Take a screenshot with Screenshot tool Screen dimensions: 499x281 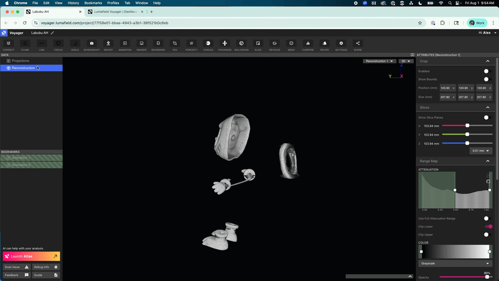coord(91,45)
